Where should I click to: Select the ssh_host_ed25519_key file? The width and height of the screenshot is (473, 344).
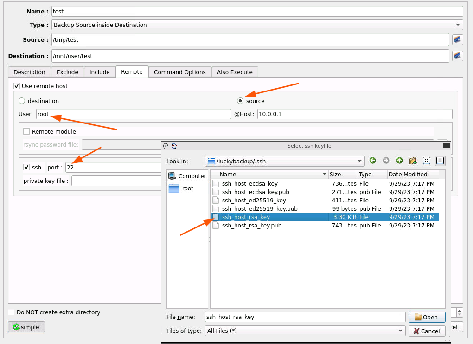click(254, 200)
